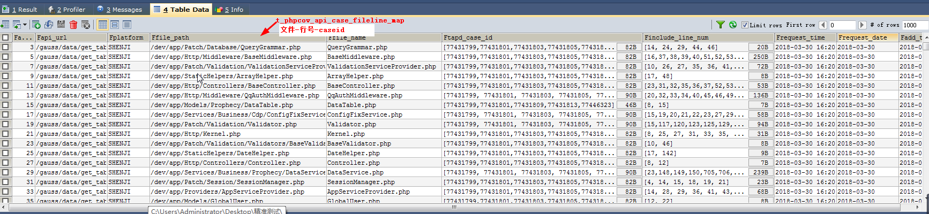Check the row checkbox for QqAuthMiddleware.php
Image resolution: width=929 pixels, height=214 pixels.
click(x=5, y=95)
